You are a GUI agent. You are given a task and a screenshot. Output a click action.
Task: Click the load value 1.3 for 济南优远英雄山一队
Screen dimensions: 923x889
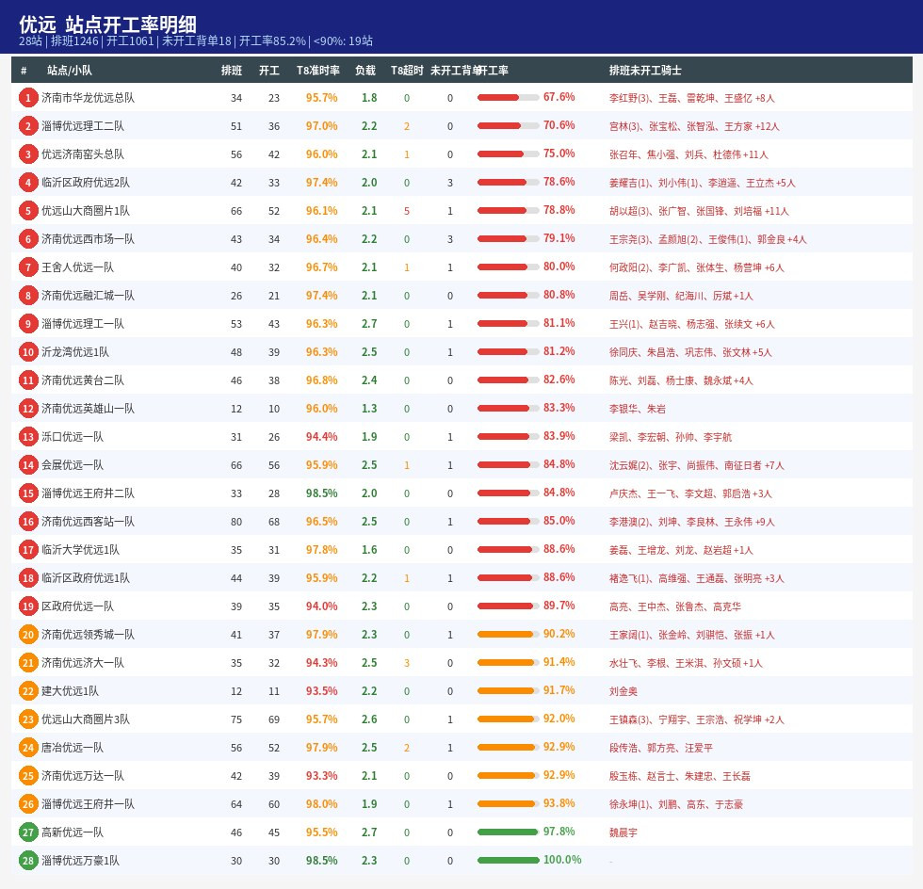coord(369,409)
